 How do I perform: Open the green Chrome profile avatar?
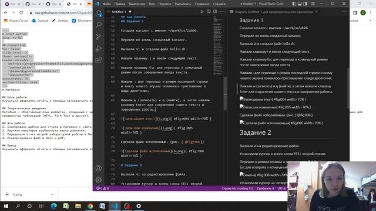coord(363,13)
